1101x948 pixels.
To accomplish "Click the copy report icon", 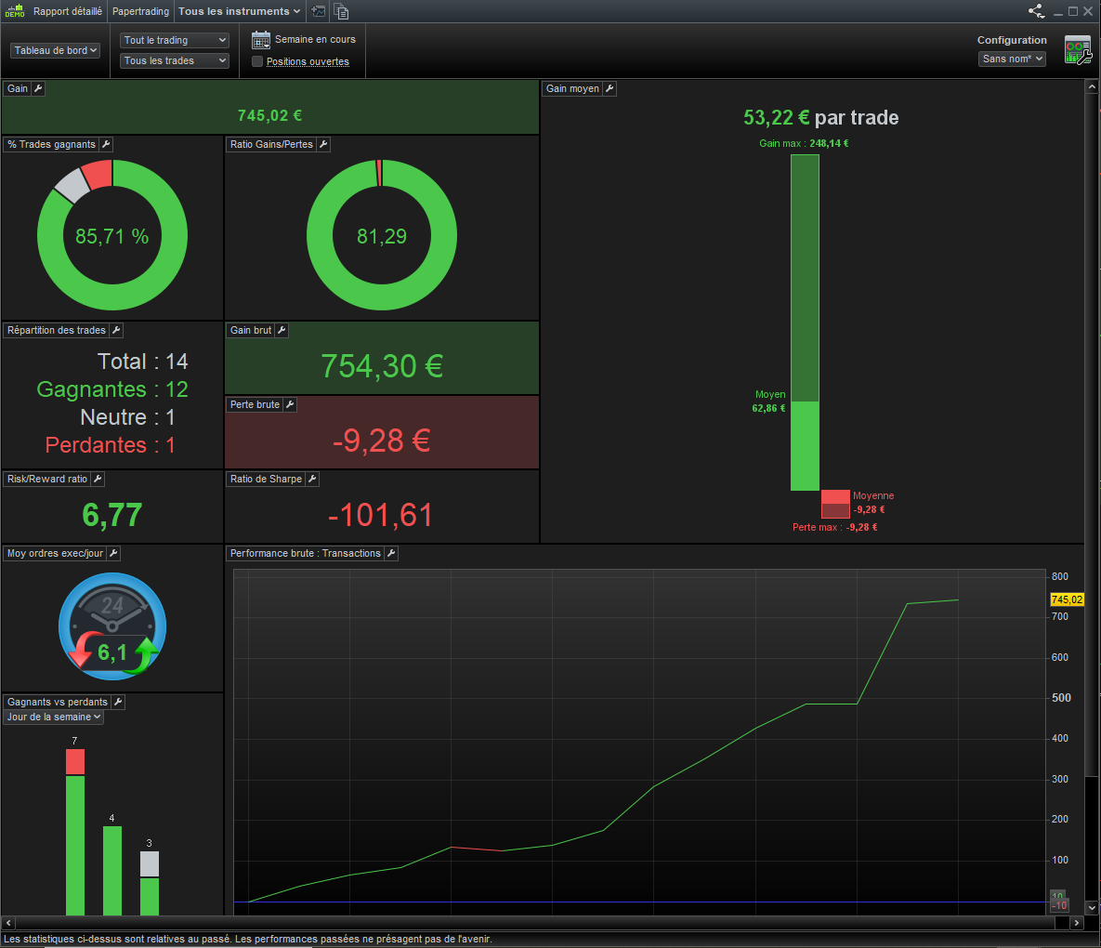I will [341, 11].
